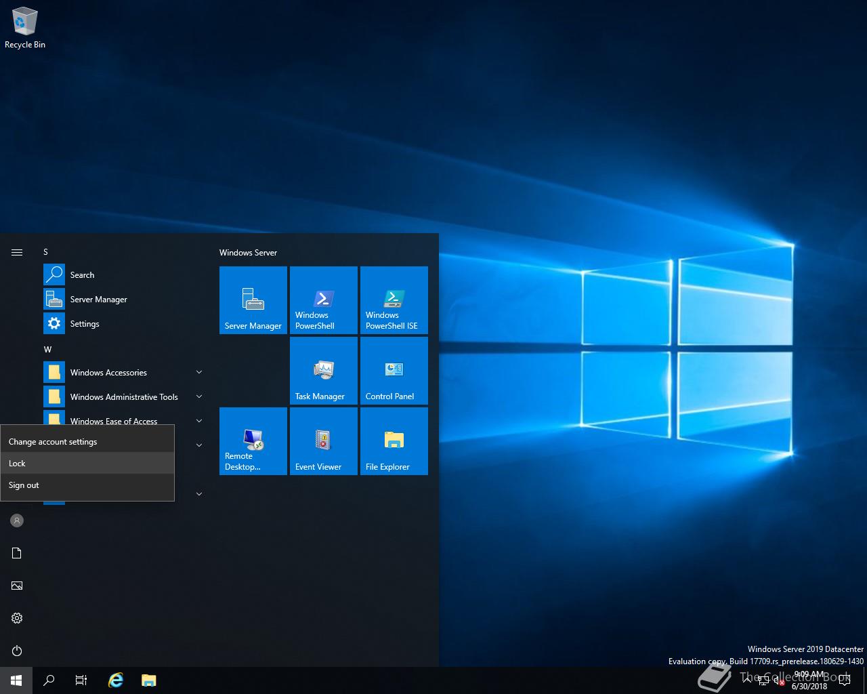
Task: Launch the Windows PowerShell tile
Action: click(324, 300)
